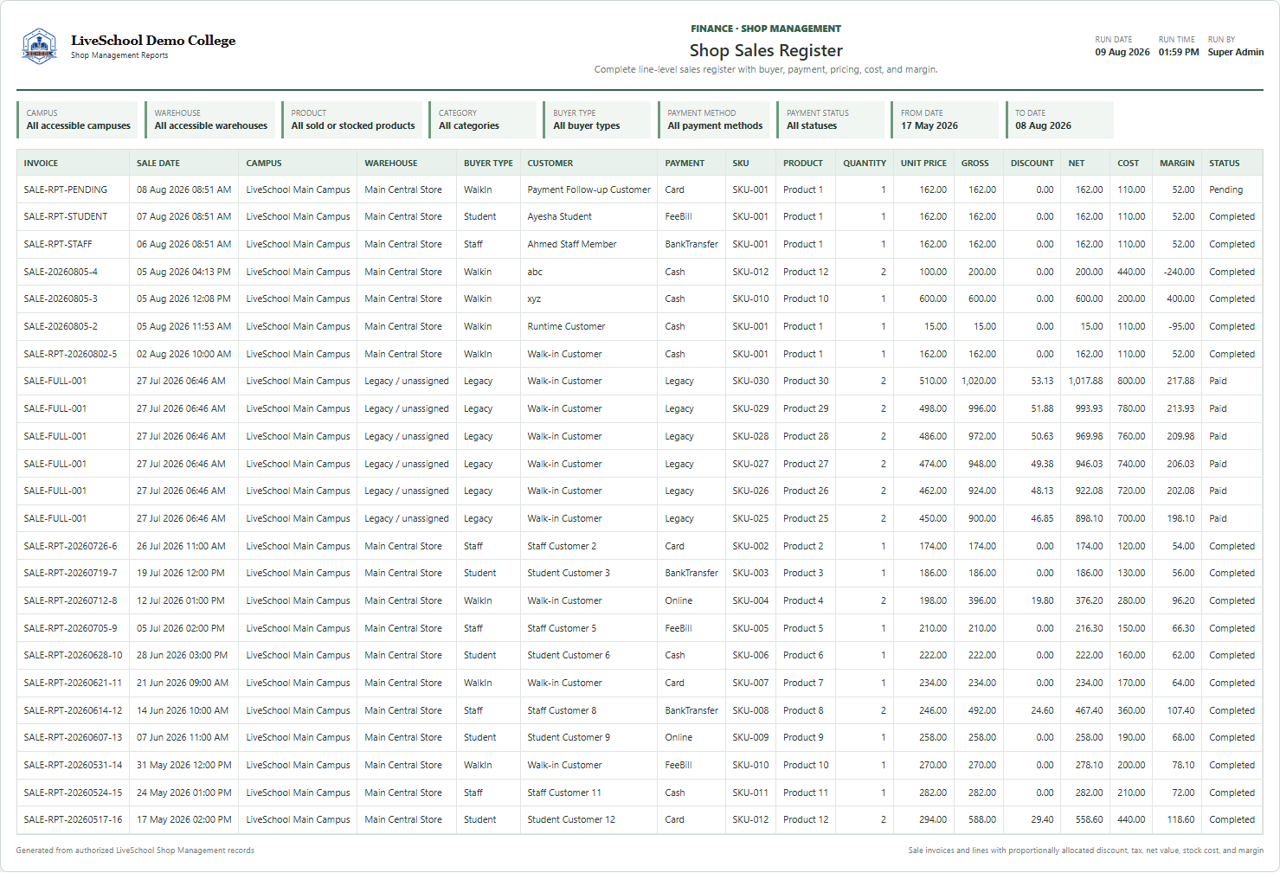Click customer 'Staff Customer 2'
The width and height of the screenshot is (1280, 873).
(562, 546)
